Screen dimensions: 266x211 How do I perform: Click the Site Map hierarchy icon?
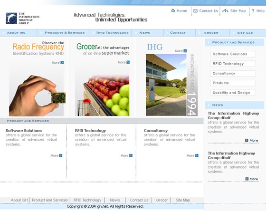point(225,11)
